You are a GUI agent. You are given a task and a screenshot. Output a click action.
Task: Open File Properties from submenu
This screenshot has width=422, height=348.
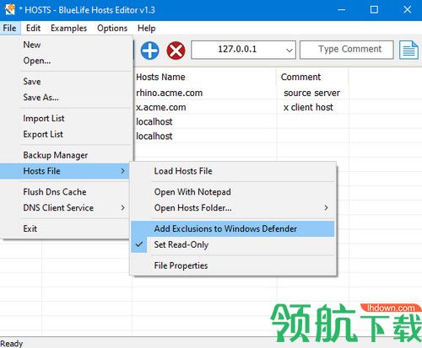pos(233,265)
